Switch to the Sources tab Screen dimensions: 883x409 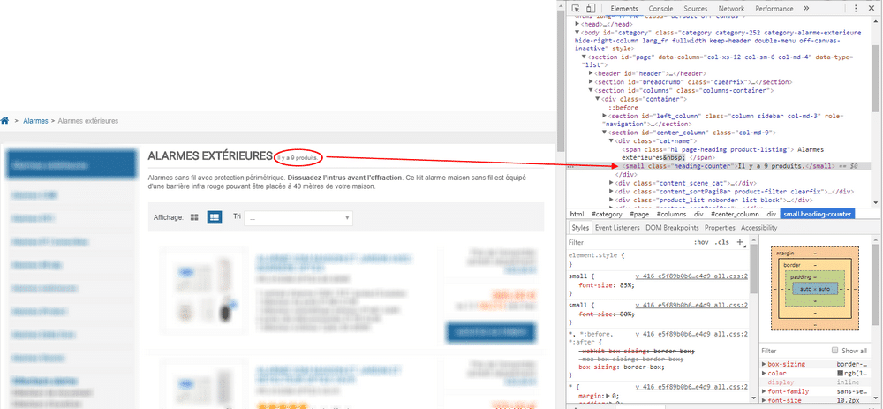coord(696,9)
